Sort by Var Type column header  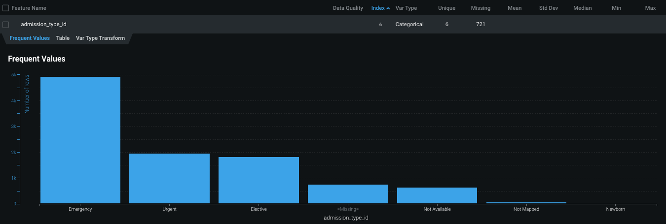click(406, 8)
